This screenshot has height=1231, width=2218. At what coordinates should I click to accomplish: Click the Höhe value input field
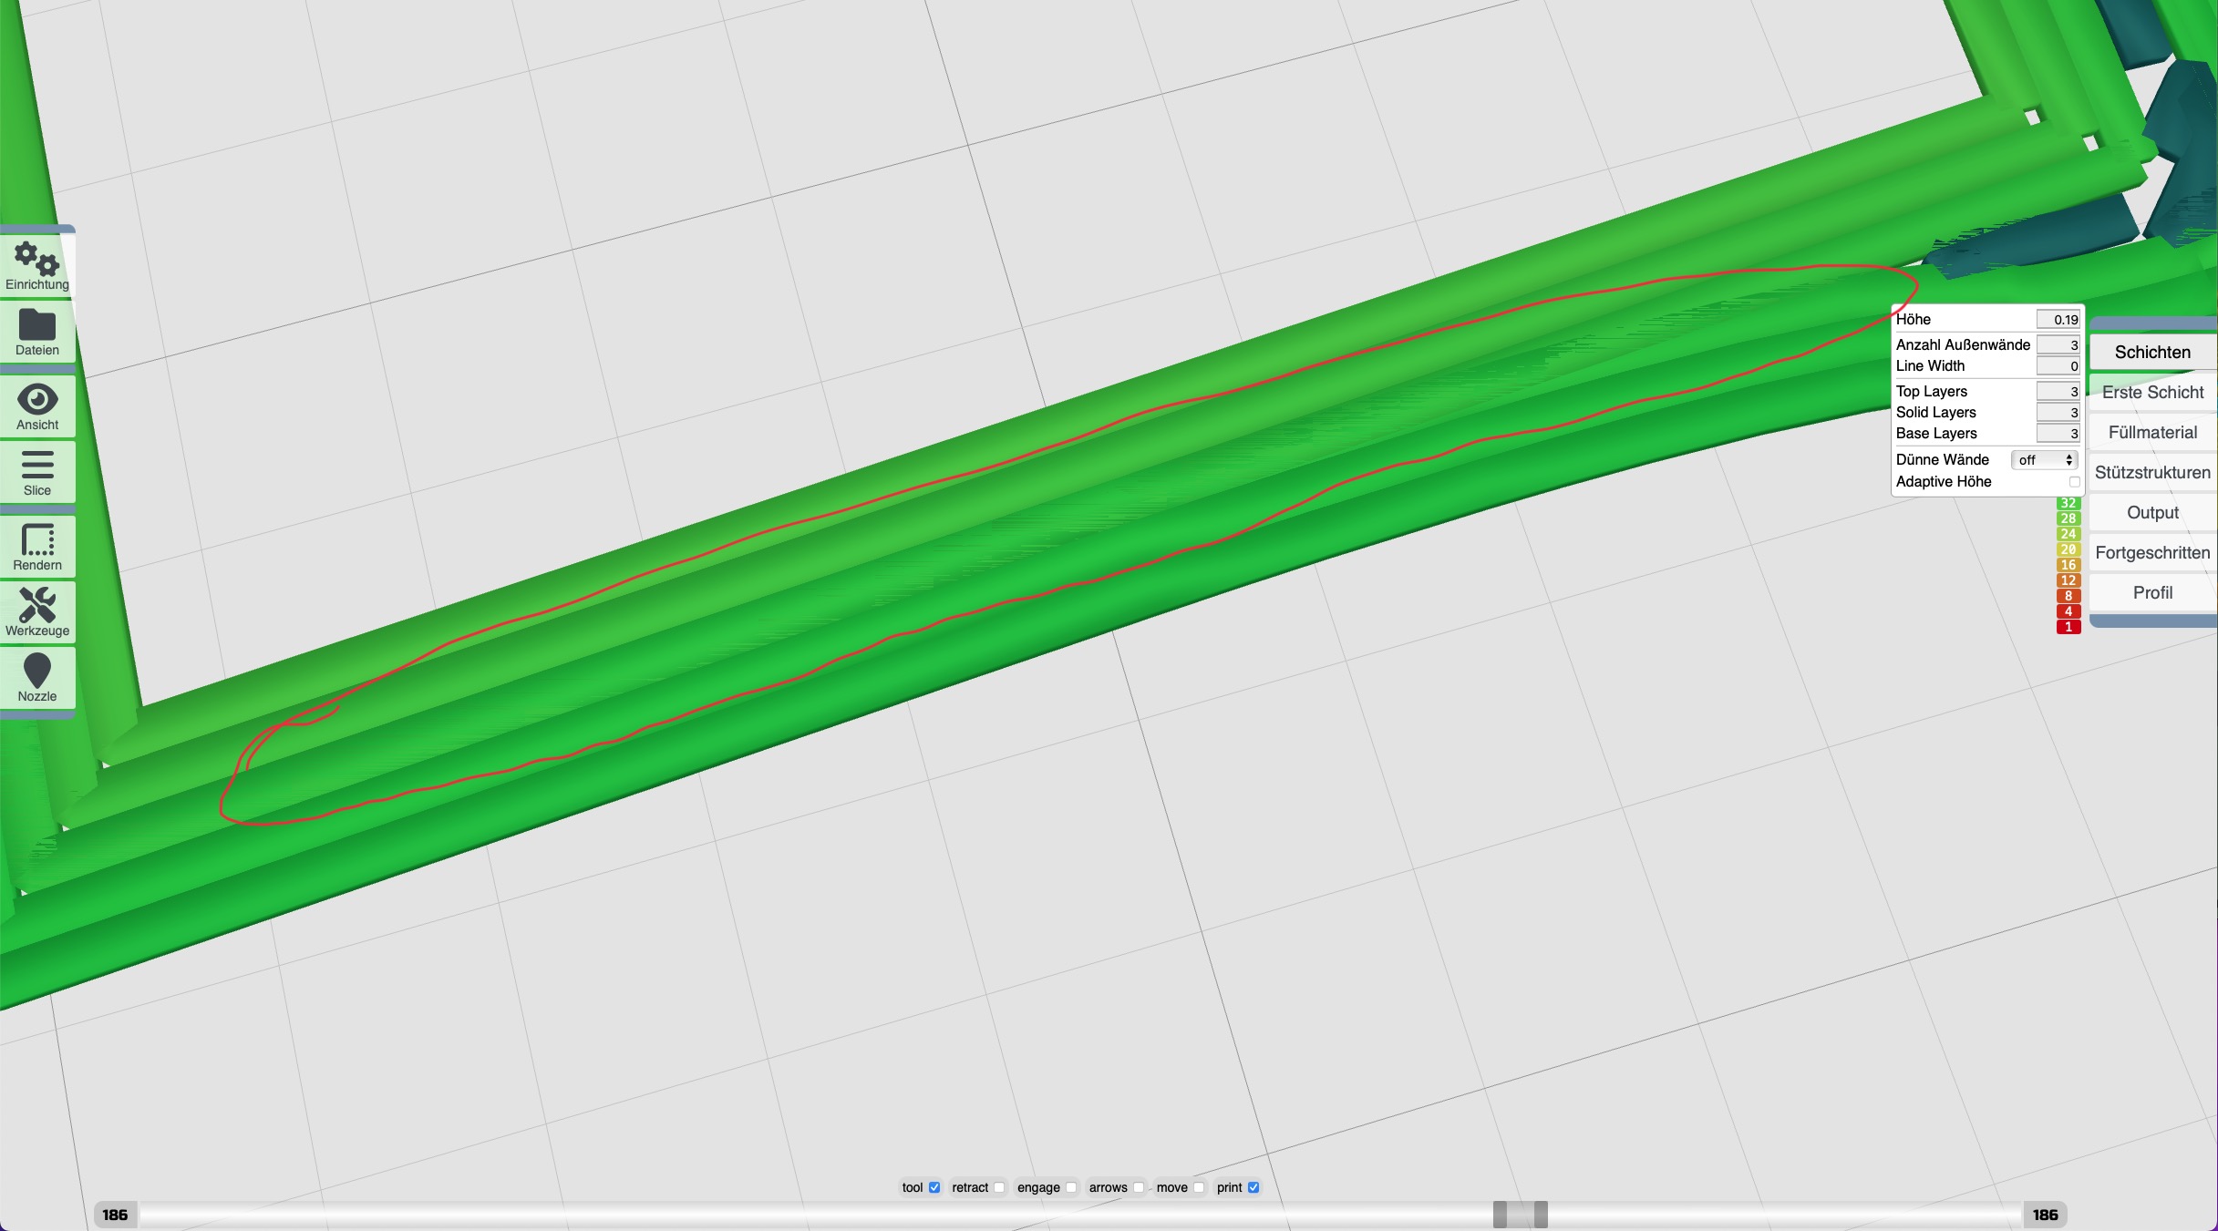(x=2058, y=319)
